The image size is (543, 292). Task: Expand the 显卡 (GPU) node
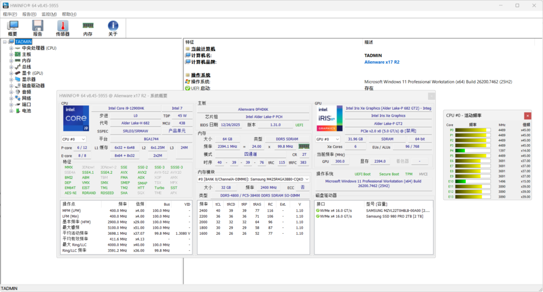coord(11,73)
